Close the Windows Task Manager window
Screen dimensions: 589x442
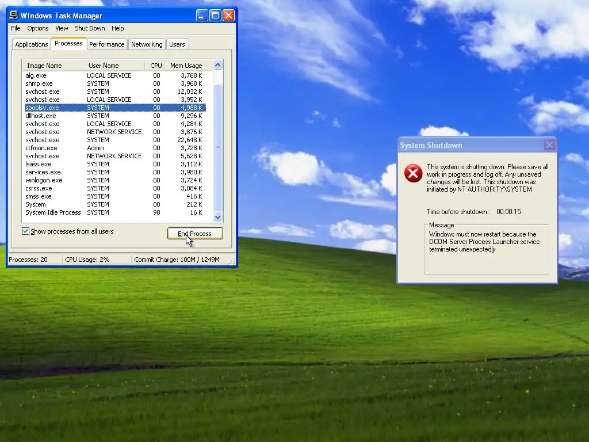pyautogui.click(x=228, y=16)
